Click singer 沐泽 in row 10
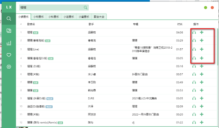 click(x=91, y=106)
